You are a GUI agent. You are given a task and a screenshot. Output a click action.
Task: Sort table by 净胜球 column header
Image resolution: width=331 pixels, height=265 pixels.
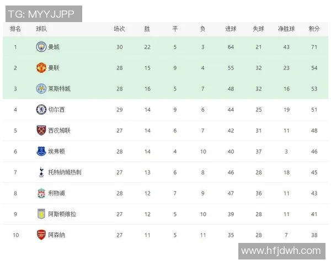click(286, 29)
